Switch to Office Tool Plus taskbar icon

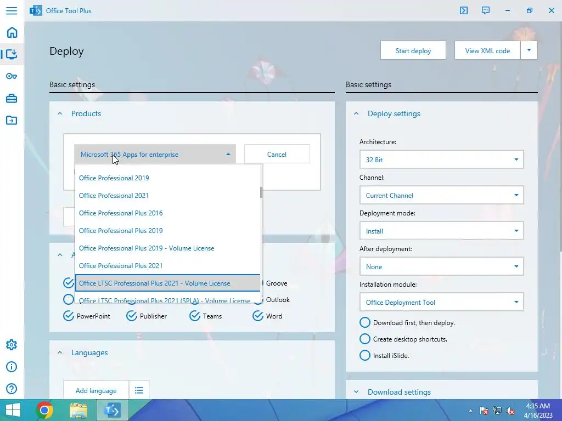112,410
